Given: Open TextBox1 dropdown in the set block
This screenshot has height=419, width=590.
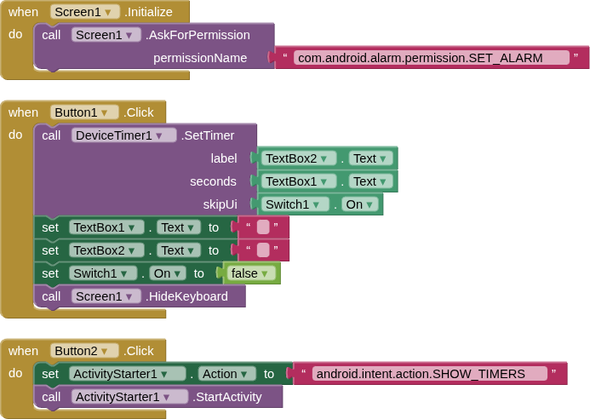Looking at the screenshot, I should pos(106,227).
